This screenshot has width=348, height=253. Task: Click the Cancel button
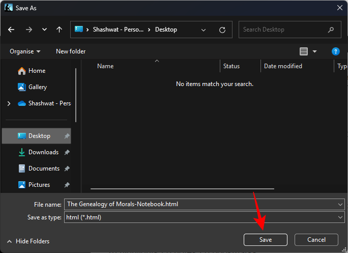[x=316, y=240]
